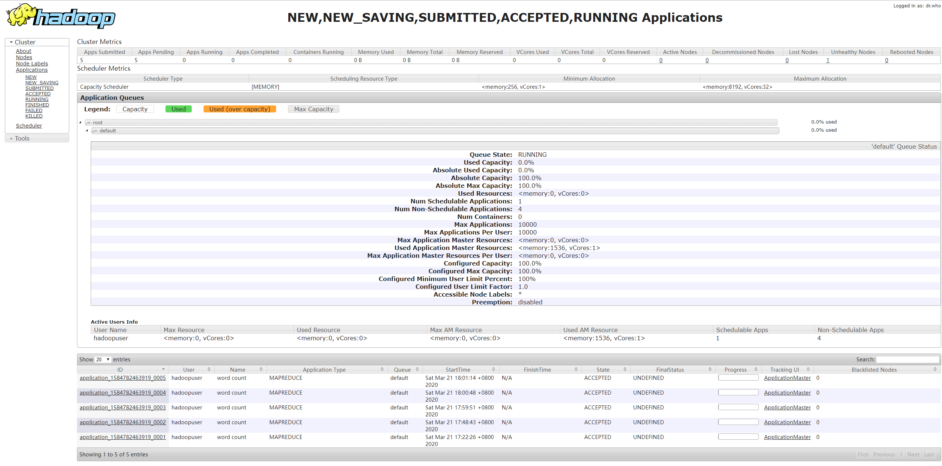Sort applications by Name column
The height and width of the screenshot is (466, 942).
click(x=240, y=369)
